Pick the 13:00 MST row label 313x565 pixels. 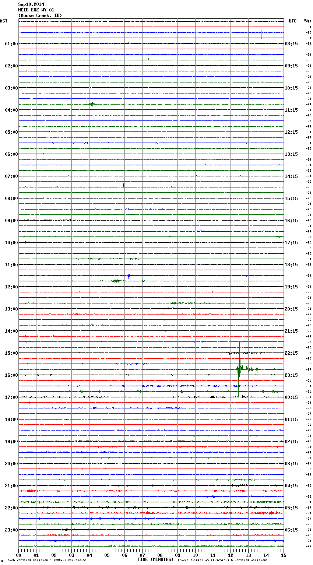pyautogui.click(x=11, y=309)
